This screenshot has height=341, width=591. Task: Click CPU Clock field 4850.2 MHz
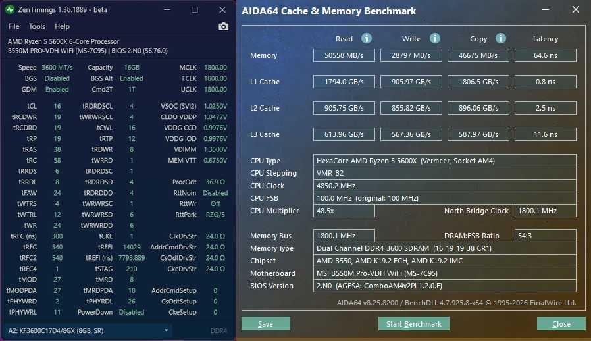(445, 186)
